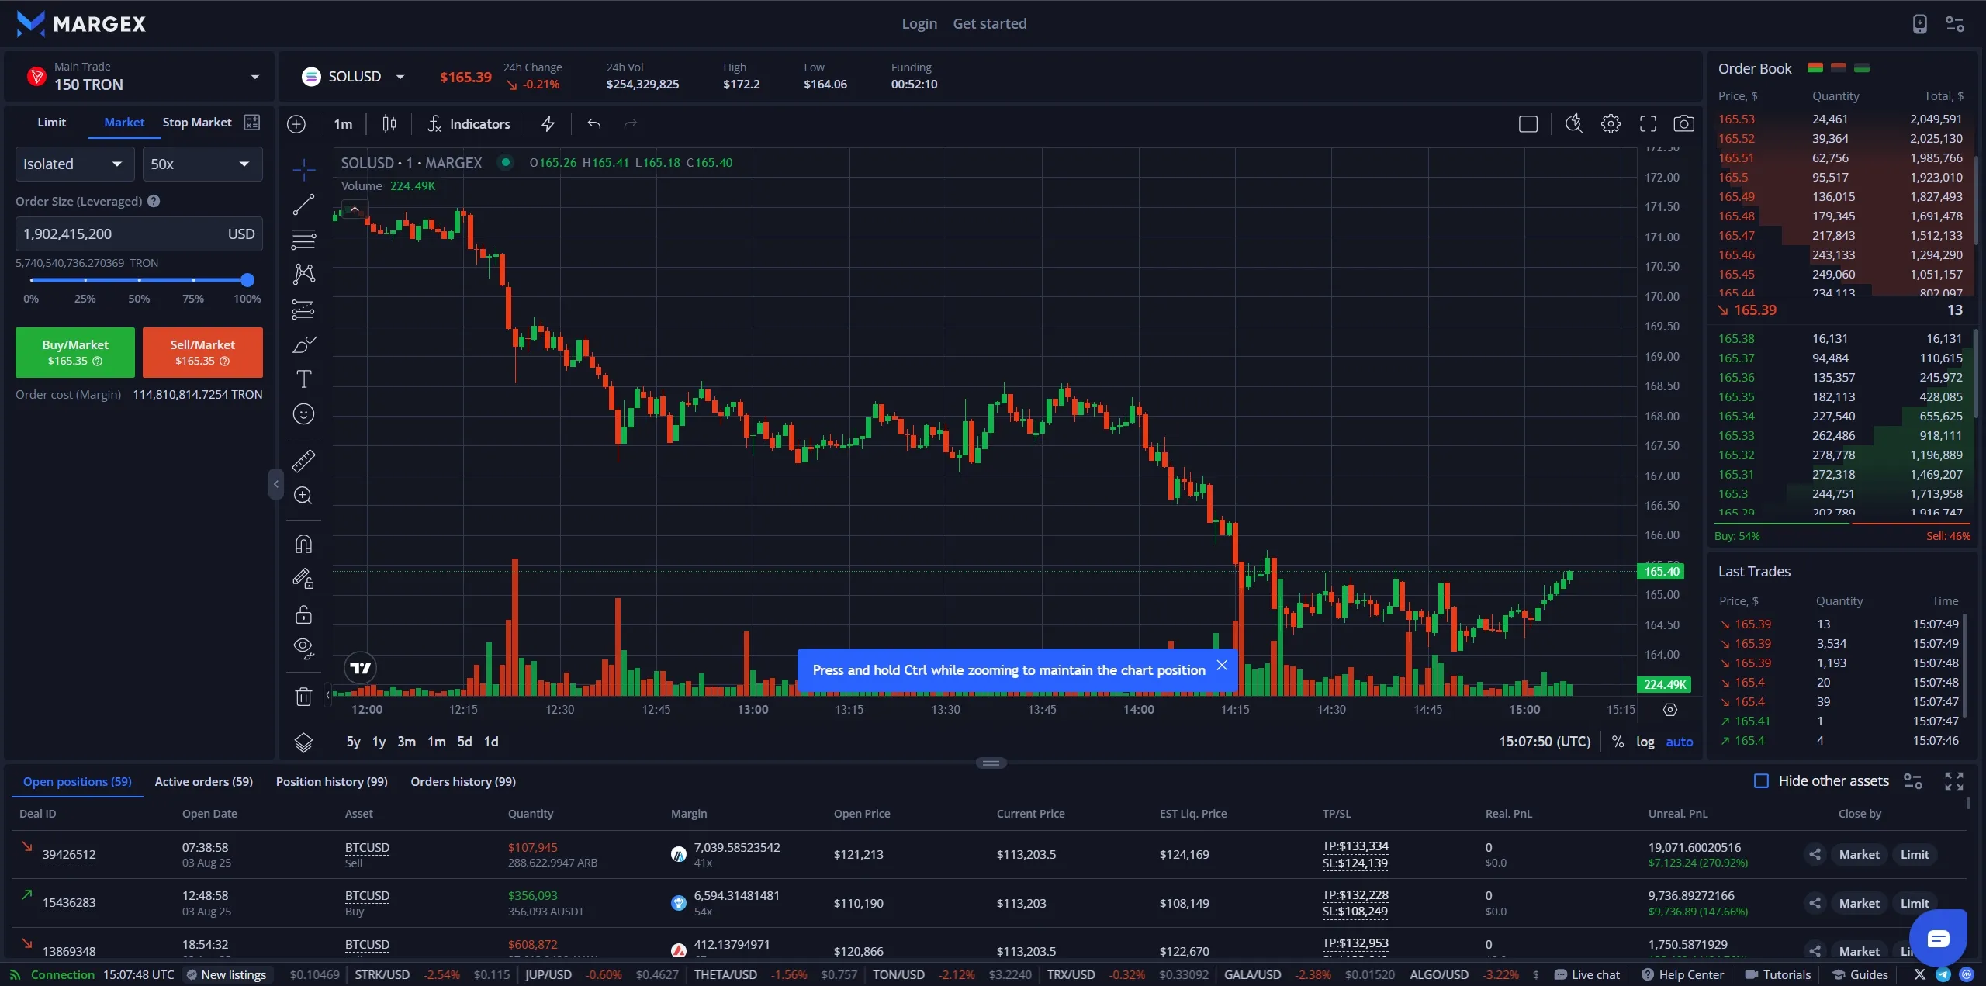Close position 39426512 by Market
This screenshot has height=986, width=1986.
click(1859, 855)
